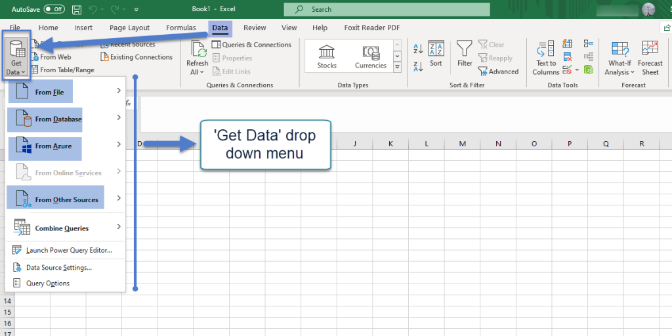Image resolution: width=672 pixels, height=336 pixels.
Task: Expand the From Other Sources submenu
Action: 65,198
